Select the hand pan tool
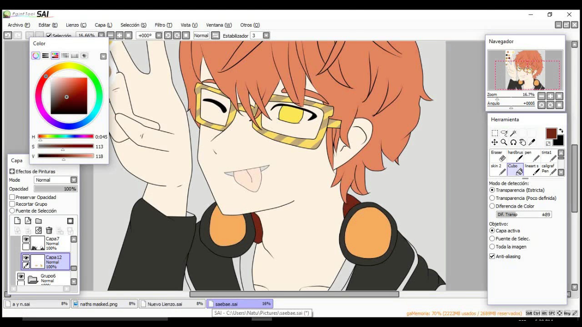The image size is (582, 327). point(522,143)
